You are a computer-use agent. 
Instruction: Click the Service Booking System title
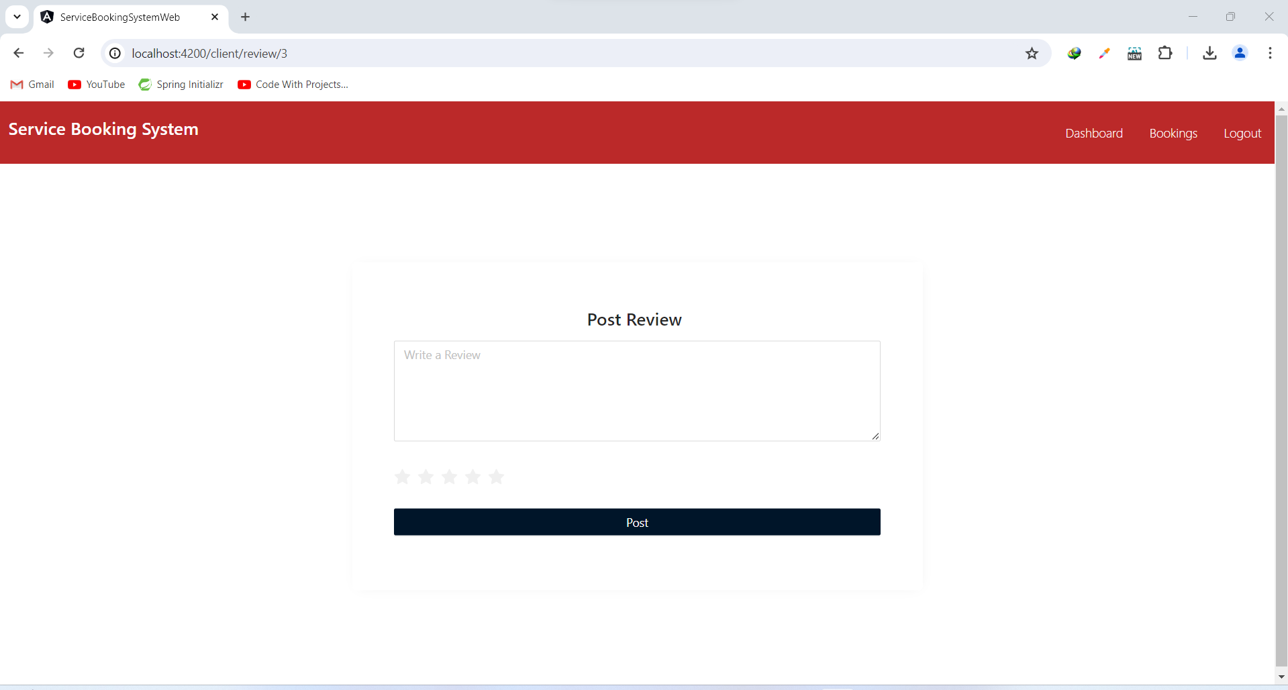pos(103,129)
